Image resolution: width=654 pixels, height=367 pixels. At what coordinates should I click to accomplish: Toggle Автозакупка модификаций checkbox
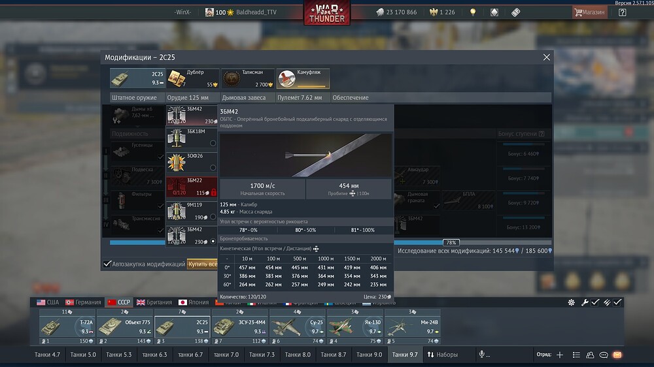tap(107, 264)
